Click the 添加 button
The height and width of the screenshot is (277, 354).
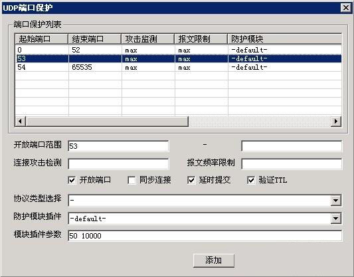(214, 260)
